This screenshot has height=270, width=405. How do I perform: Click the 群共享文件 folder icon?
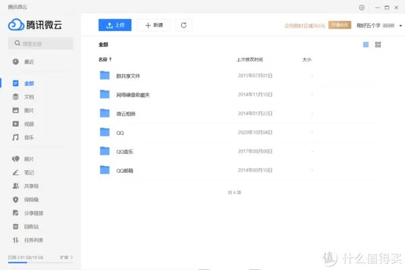point(105,75)
